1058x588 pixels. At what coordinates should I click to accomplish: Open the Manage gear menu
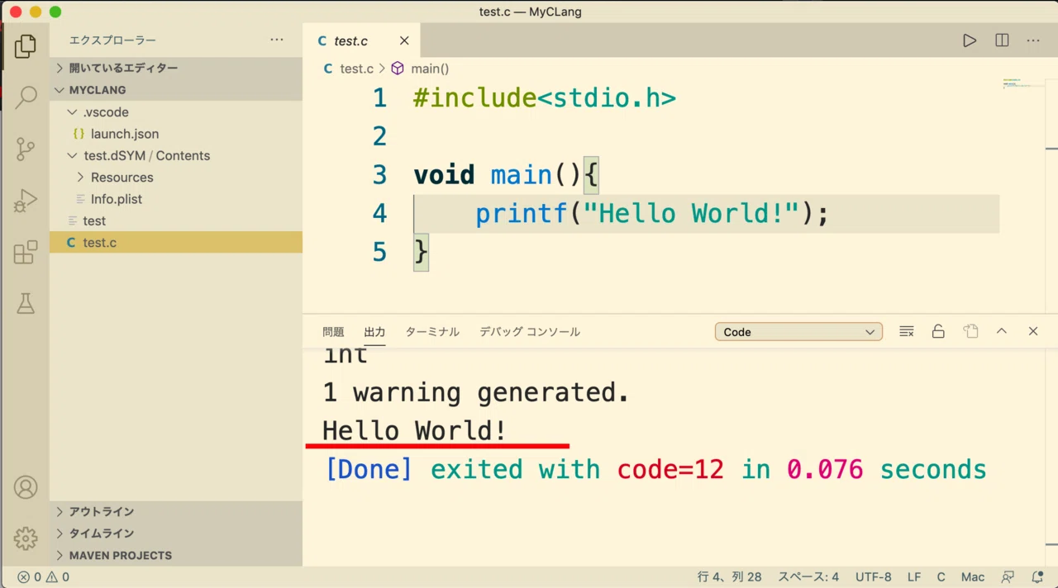26,538
